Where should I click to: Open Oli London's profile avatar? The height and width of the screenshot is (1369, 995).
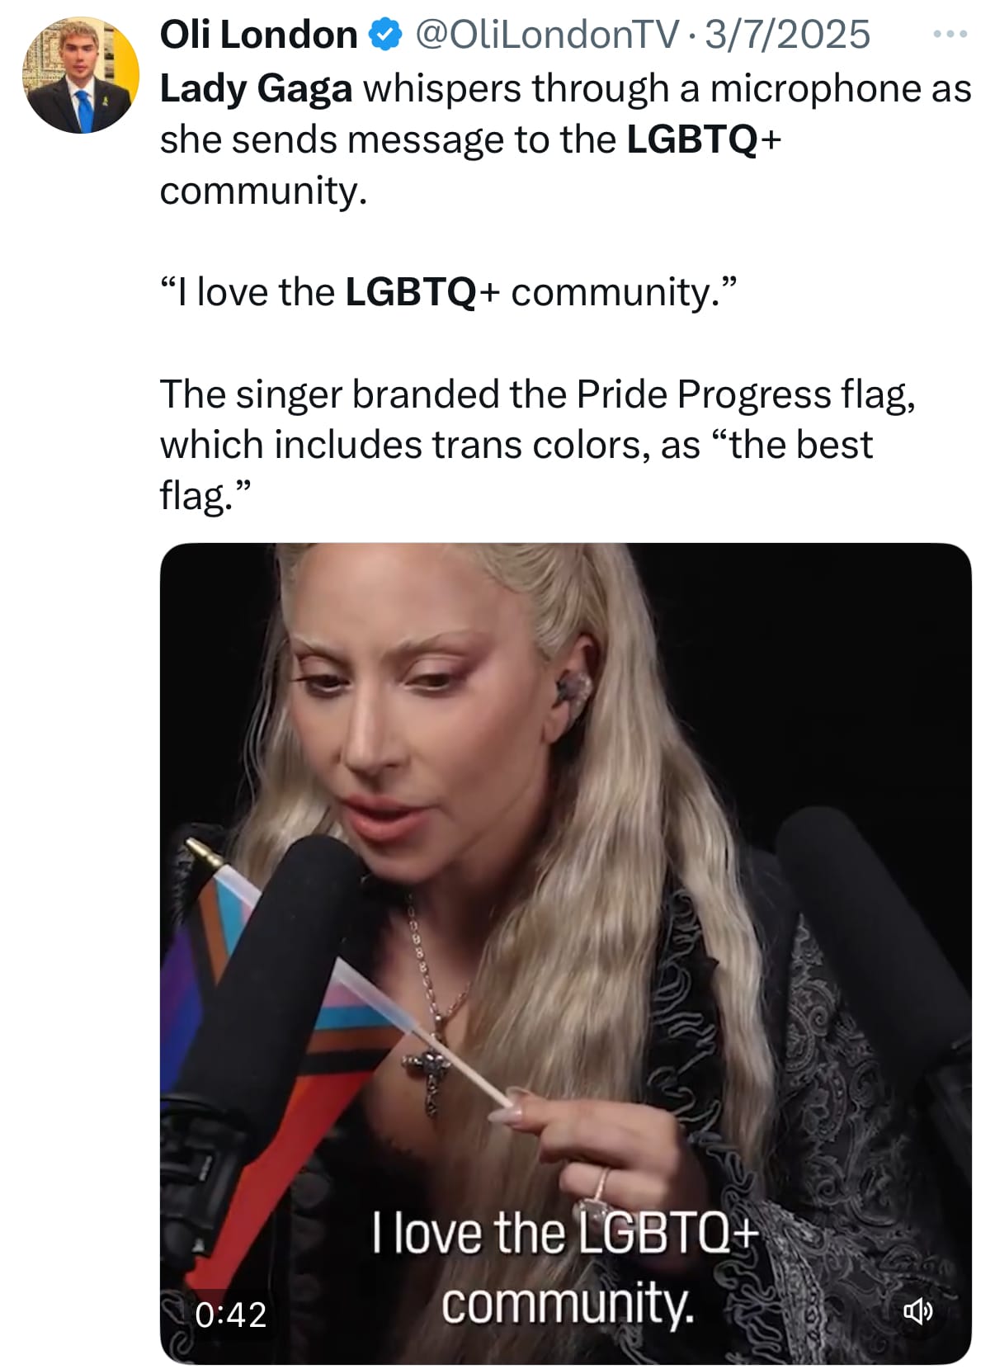(81, 75)
